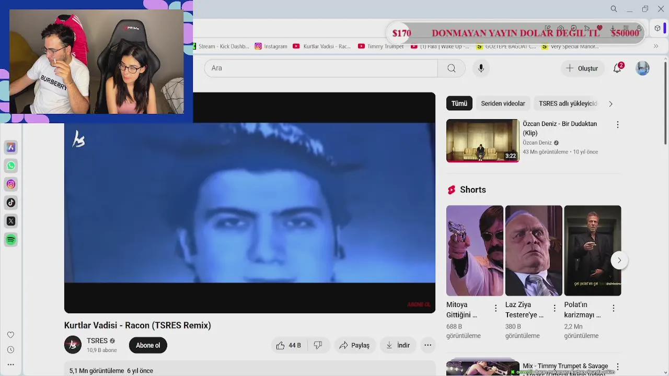Image resolution: width=669 pixels, height=376 pixels.
Task: Open Very Special Manor bookmark
Action: point(570,46)
